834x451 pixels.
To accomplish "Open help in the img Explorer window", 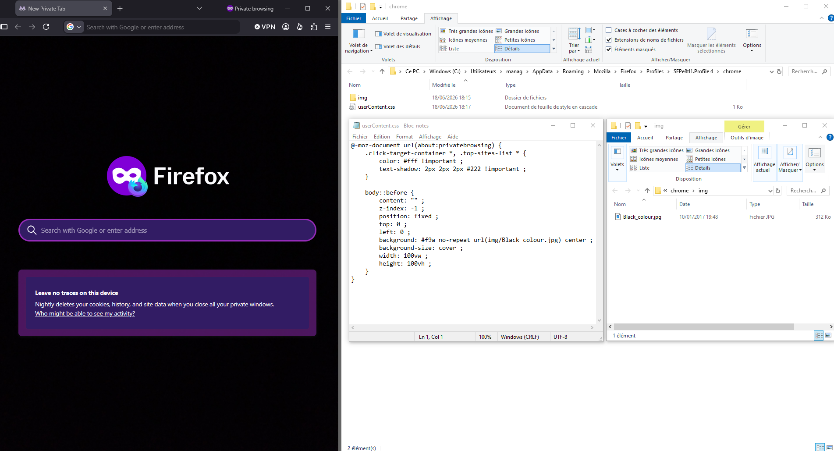I will coord(830,138).
